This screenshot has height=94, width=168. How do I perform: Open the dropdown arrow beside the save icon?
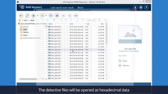pyautogui.click(x=38, y=16)
